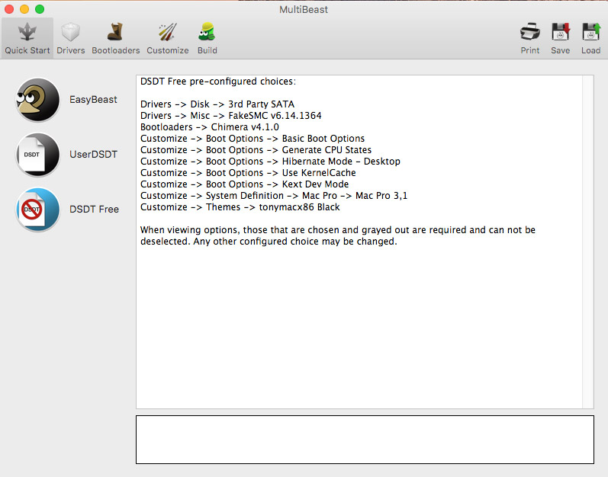Click the 'Hibernate Mode - Desktop' line

coord(270,162)
